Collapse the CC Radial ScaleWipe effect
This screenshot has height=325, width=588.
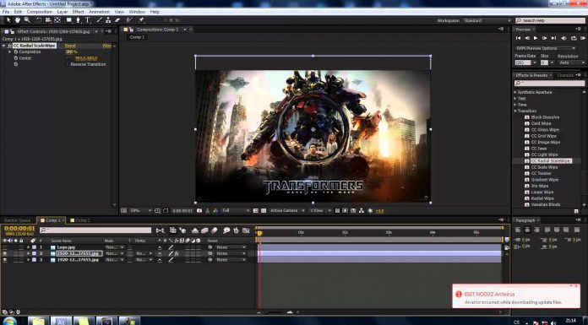click(x=3, y=46)
